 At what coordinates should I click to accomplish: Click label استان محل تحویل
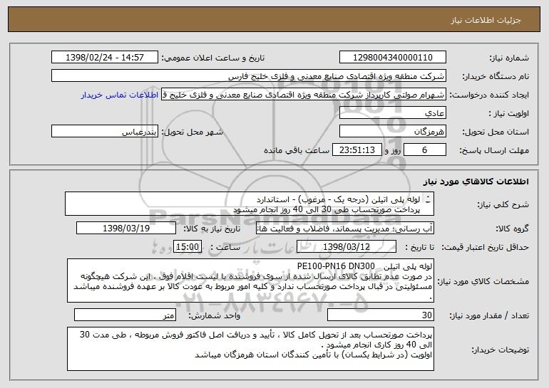coord(496,132)
